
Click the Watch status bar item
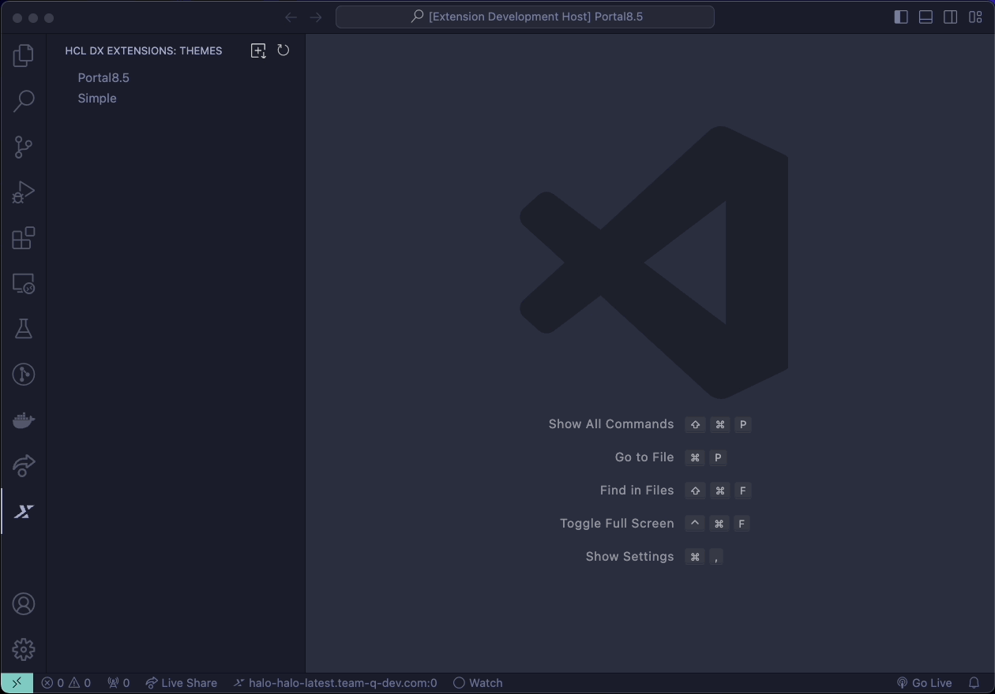478,683
